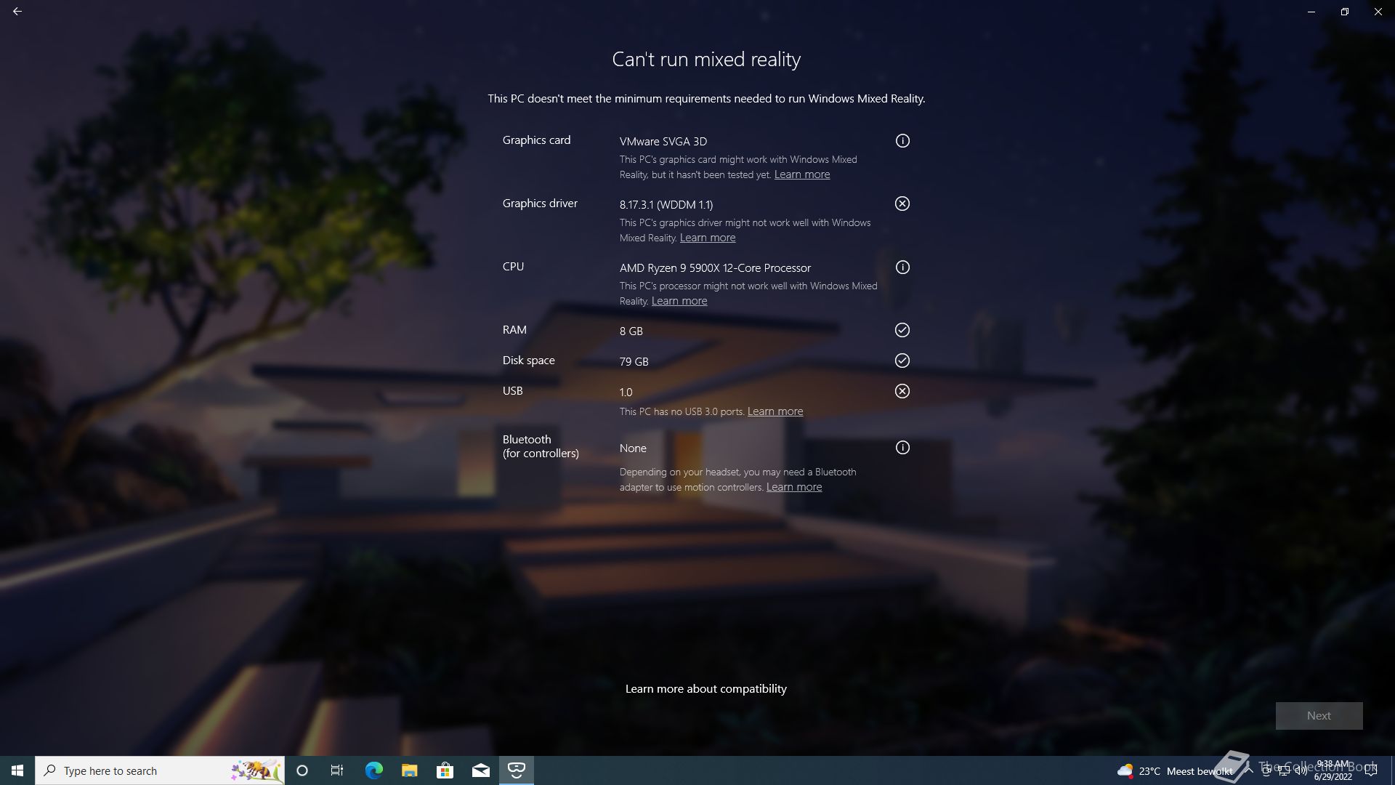Click the '8.17.3.1 (WDDM 1.1)' driver version
The height and width of the screenshot is (785, 1395).
[x=666, y=205]
